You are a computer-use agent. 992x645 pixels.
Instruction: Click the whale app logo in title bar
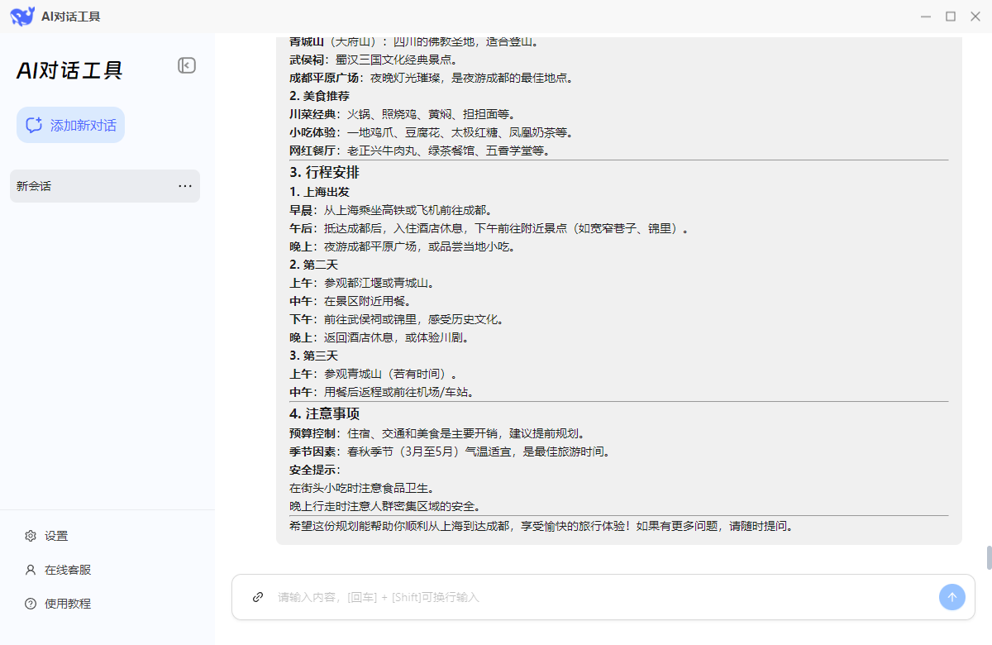point(22,16)
